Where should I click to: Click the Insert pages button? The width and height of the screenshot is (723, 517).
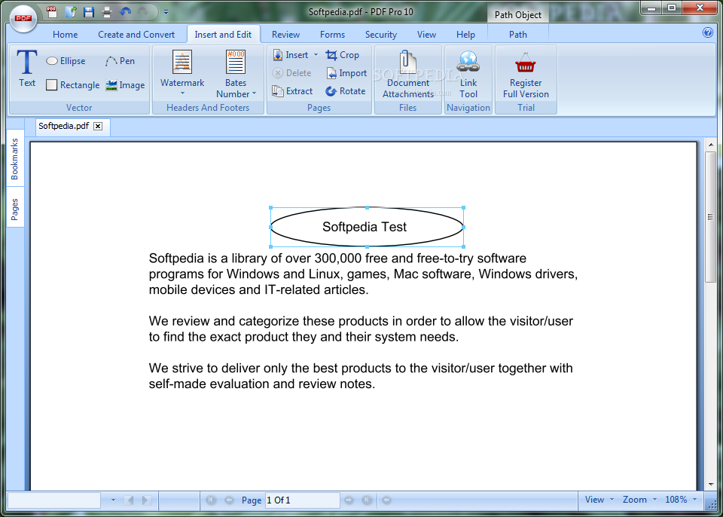tap(291, 55)
